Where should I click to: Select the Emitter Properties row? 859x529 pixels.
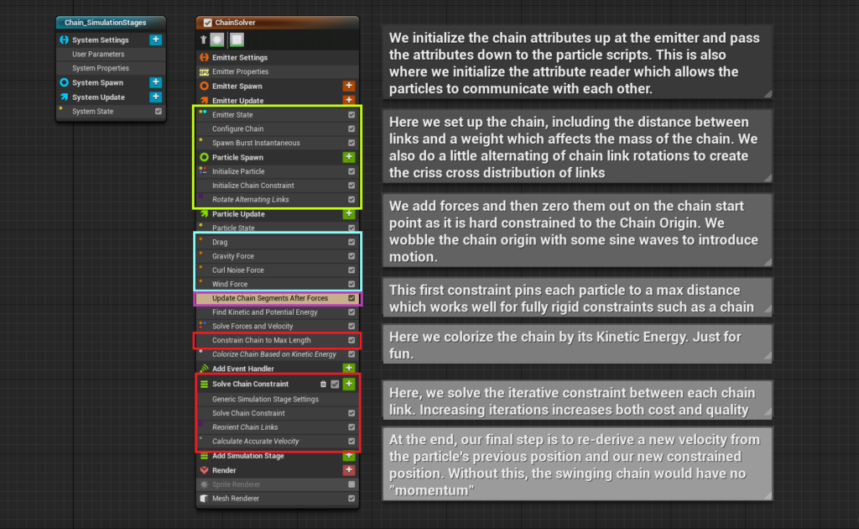[277, 72]
